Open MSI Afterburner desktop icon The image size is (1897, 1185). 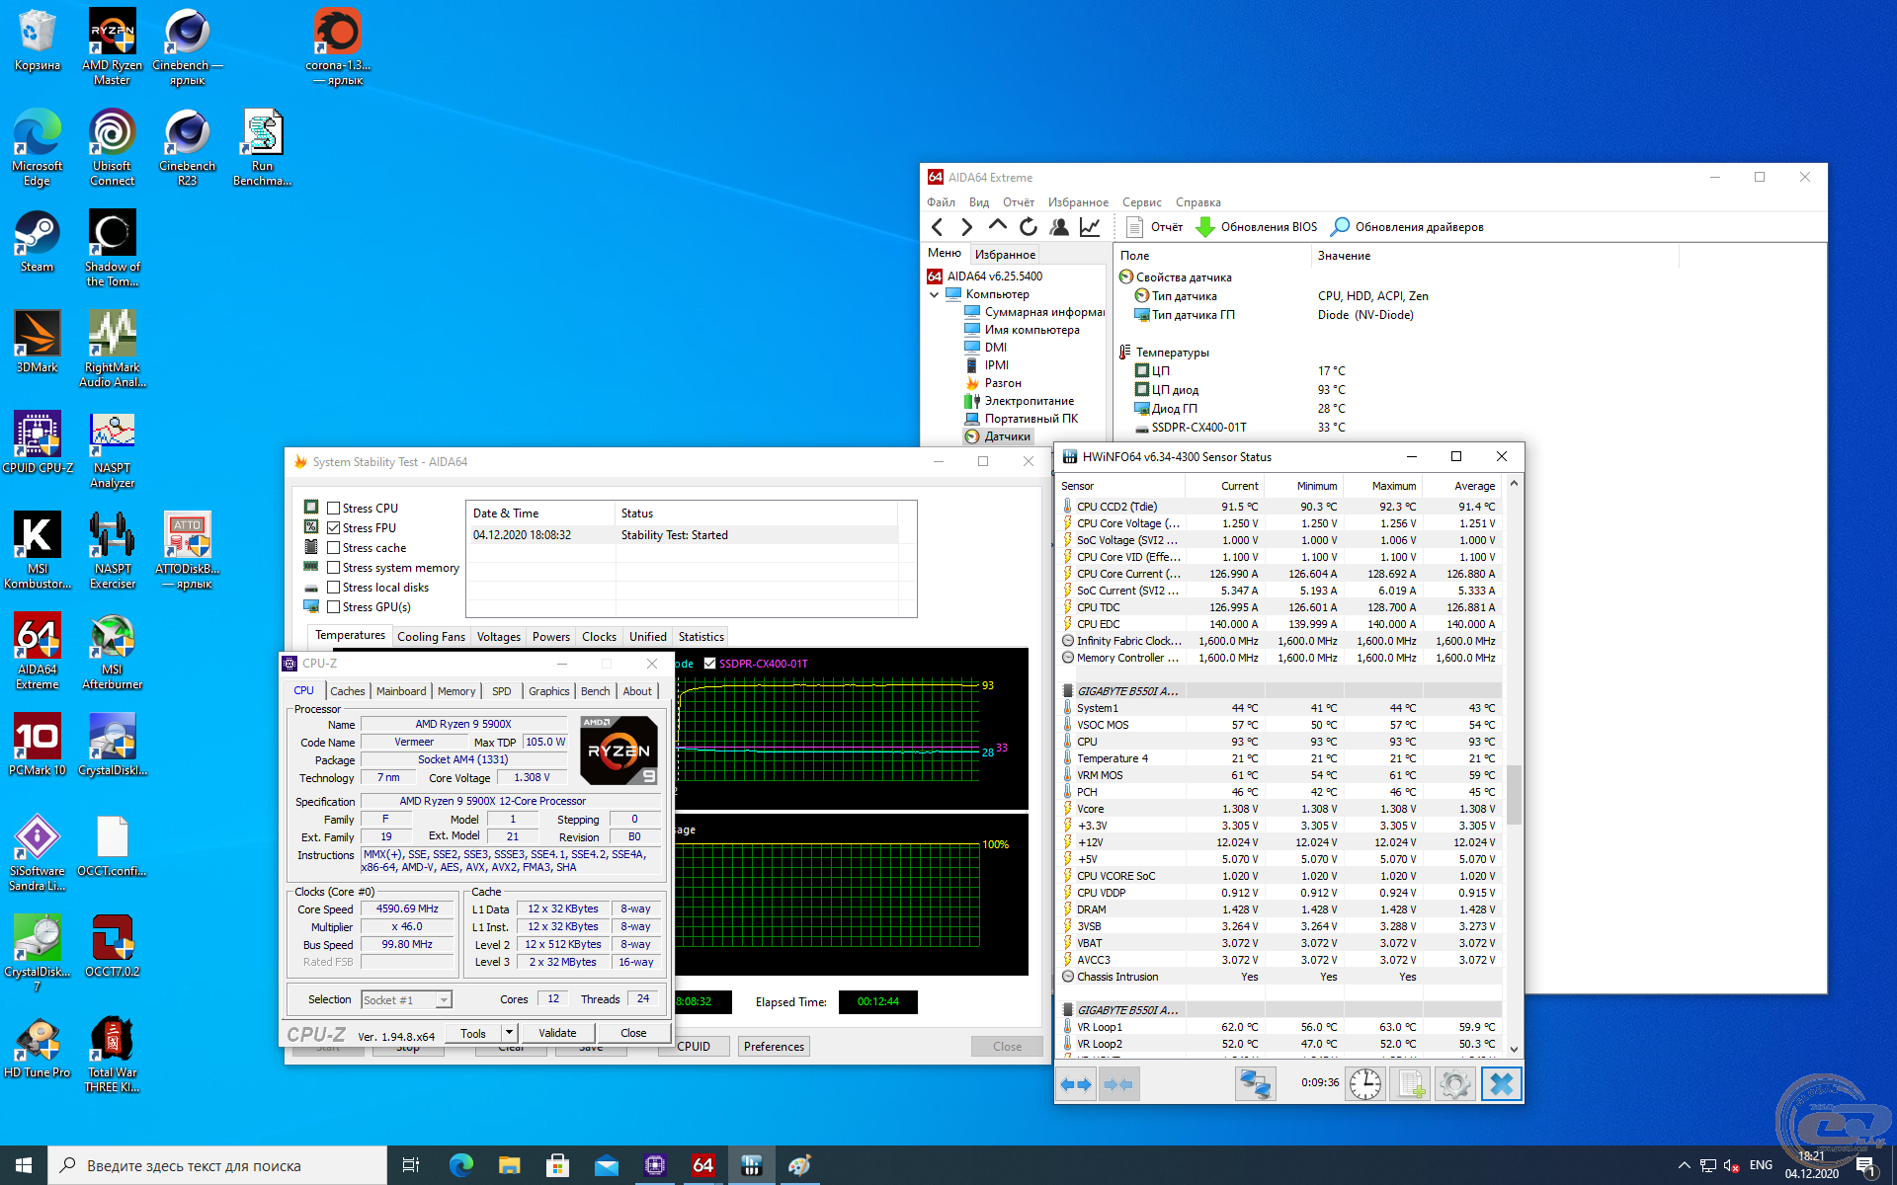coord(112,651)
